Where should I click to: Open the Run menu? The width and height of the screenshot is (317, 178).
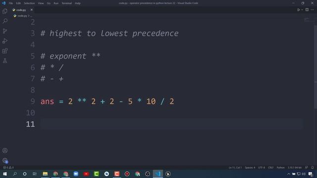tap(56, 3)
